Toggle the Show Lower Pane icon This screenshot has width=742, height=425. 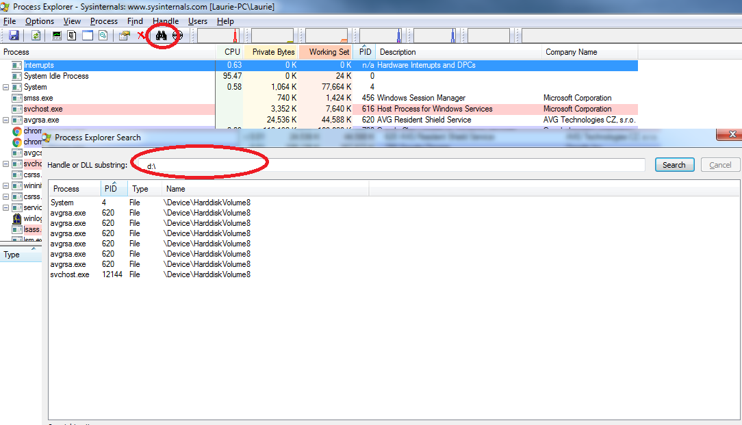coord(88,36)
